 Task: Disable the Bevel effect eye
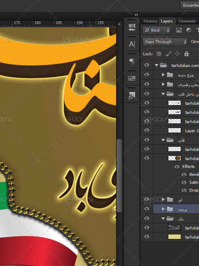coord(184,175)
